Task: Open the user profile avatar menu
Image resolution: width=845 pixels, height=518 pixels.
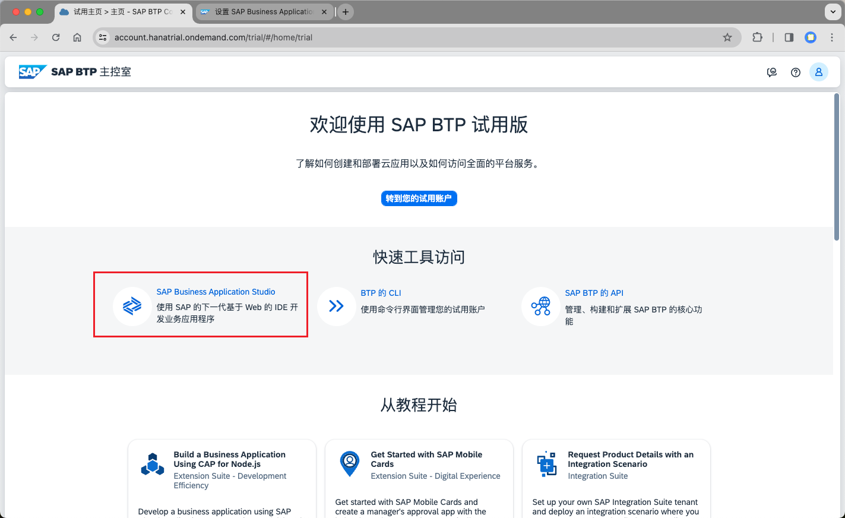Action: click(x=818, y=72)
